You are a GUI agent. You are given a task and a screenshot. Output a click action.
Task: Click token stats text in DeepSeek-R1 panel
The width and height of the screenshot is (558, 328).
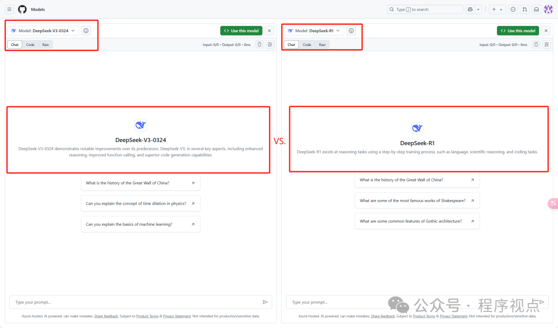(x=503, y=45)
